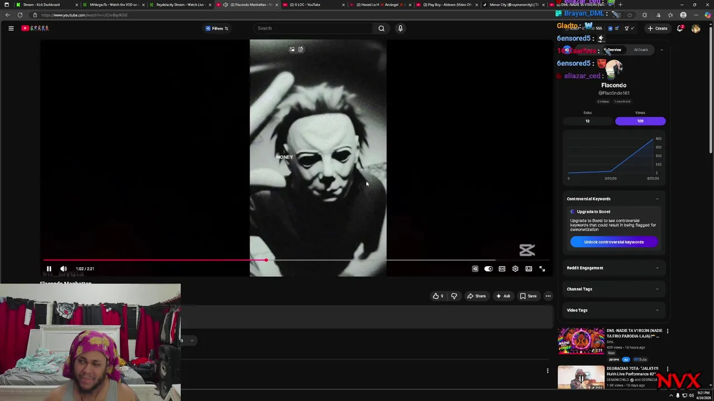This screenshot has height=401, width=714.
Task: Open the account avatar menu
Action: [x=696, y=28]
